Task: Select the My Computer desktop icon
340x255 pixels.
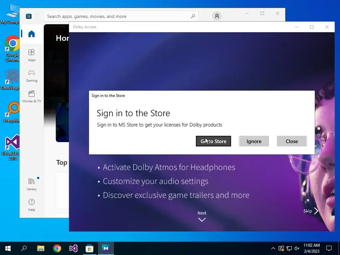Action: point(10,14)
